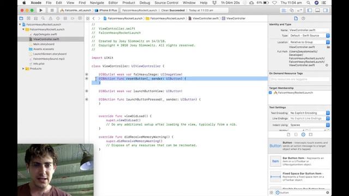This screenshot has height=196, width=349.
Task: Click the launchButtonView outlet connection circle
Action: click(87, 91)
